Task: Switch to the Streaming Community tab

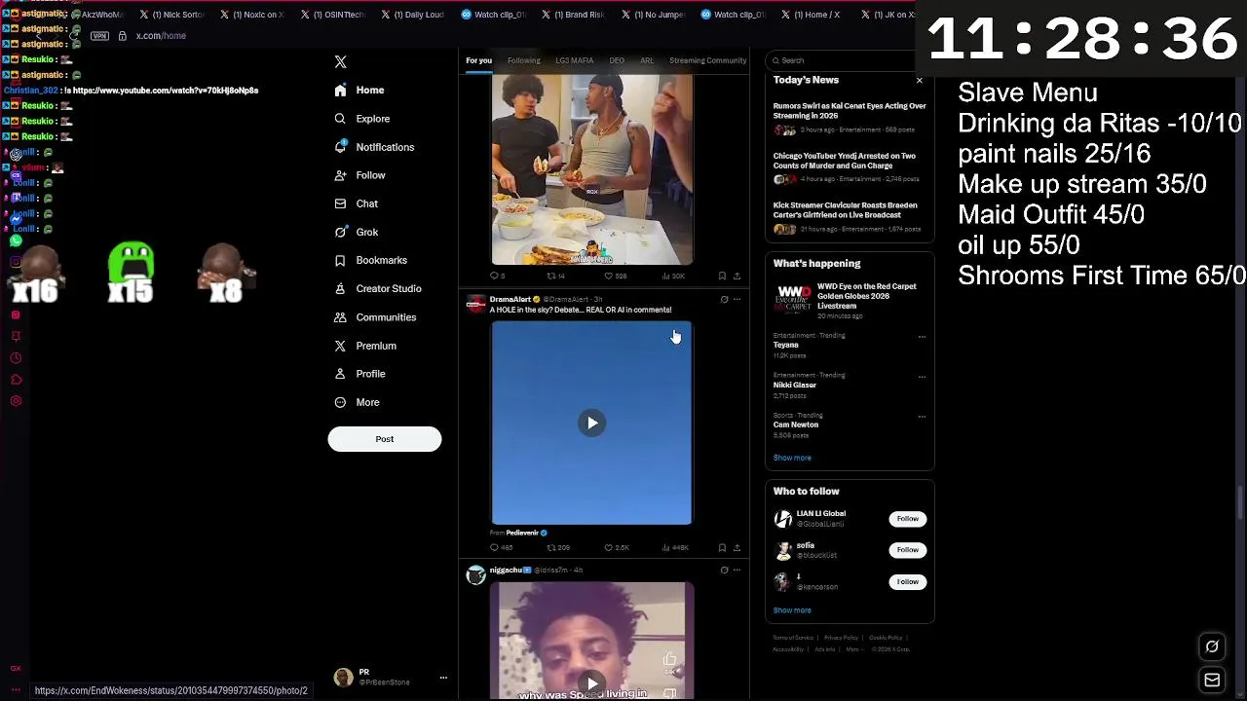Action: (707, 60)
